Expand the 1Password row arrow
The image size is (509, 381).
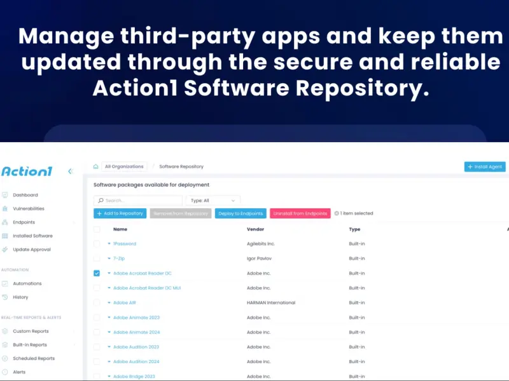point(109,244)
